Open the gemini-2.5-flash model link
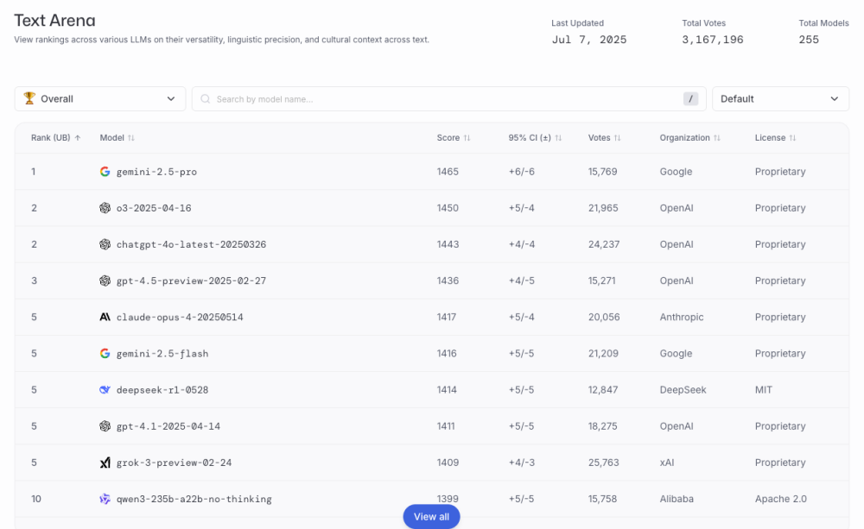864x529 pixels. click(x=162, y=354)
